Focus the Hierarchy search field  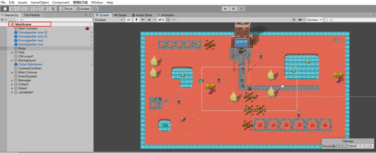tap(54, 20)
